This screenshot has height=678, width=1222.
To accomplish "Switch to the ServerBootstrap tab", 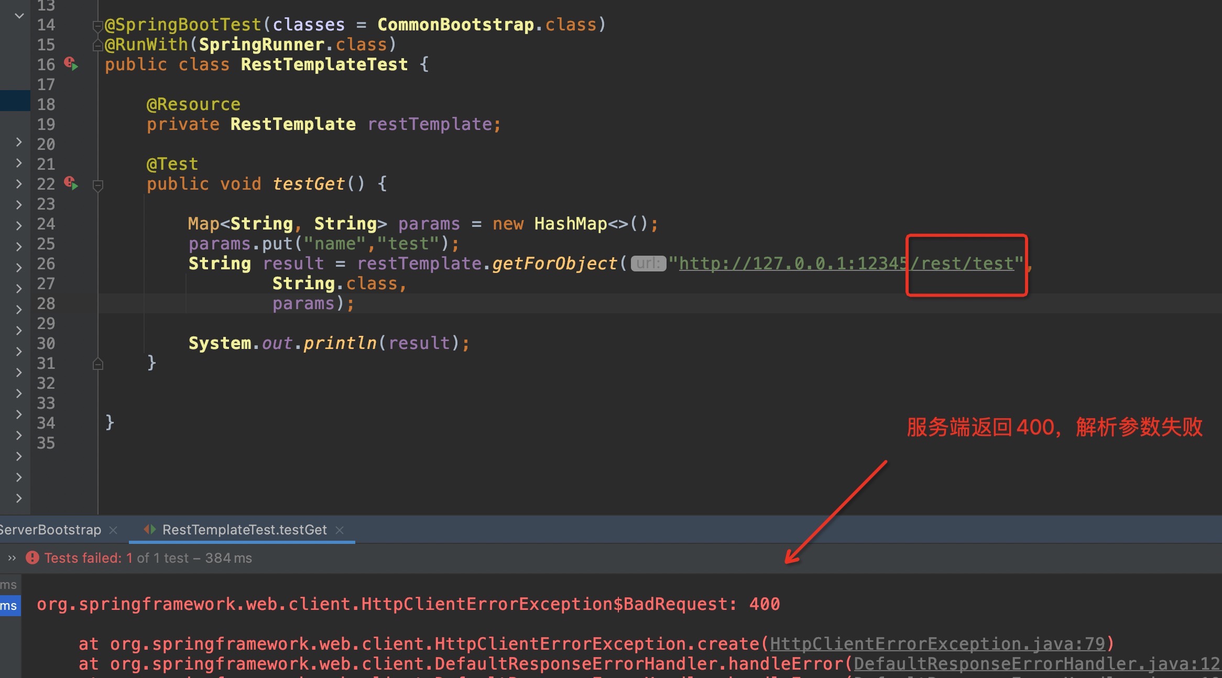I will 50,530.
